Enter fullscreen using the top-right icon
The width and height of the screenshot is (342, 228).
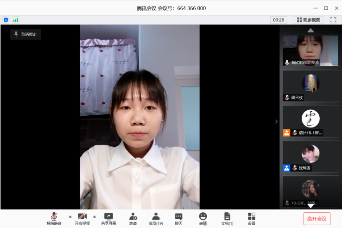tap(333, 20)
